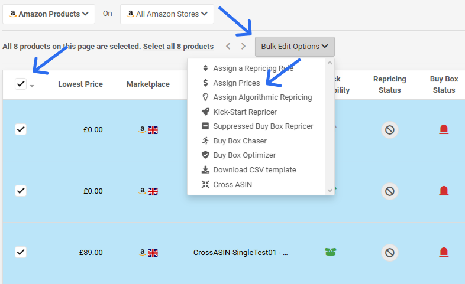Open the All Amazon Stores dropdown
Viewport: 465px width, 284px height.
(x=167, y=14)
